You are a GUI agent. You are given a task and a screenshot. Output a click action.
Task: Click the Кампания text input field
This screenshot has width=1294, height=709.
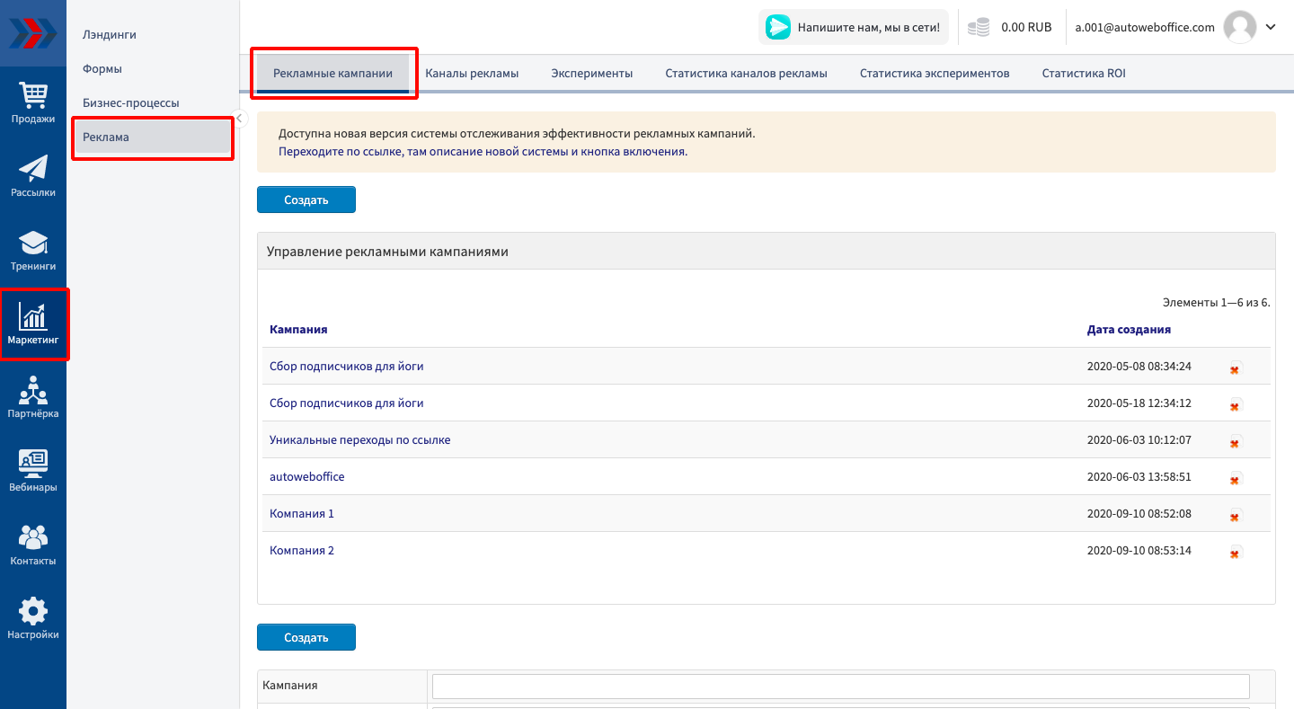coord(840,686)
